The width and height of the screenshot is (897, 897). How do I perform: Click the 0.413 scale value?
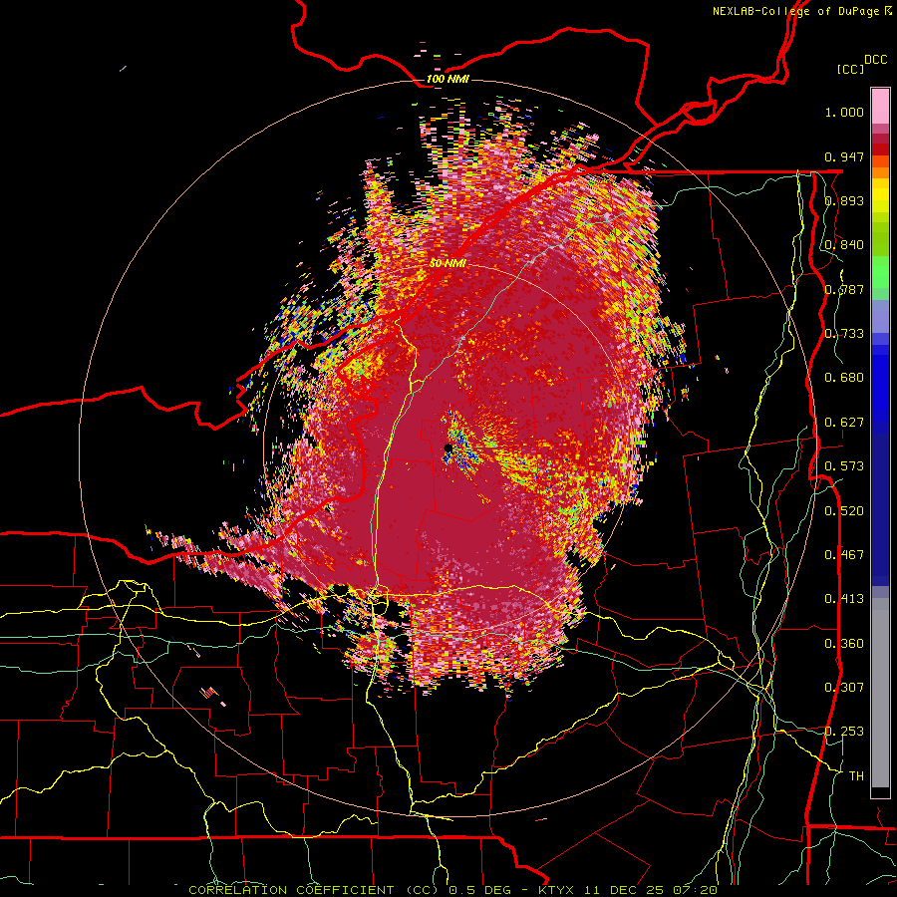(x=844, y=599)
